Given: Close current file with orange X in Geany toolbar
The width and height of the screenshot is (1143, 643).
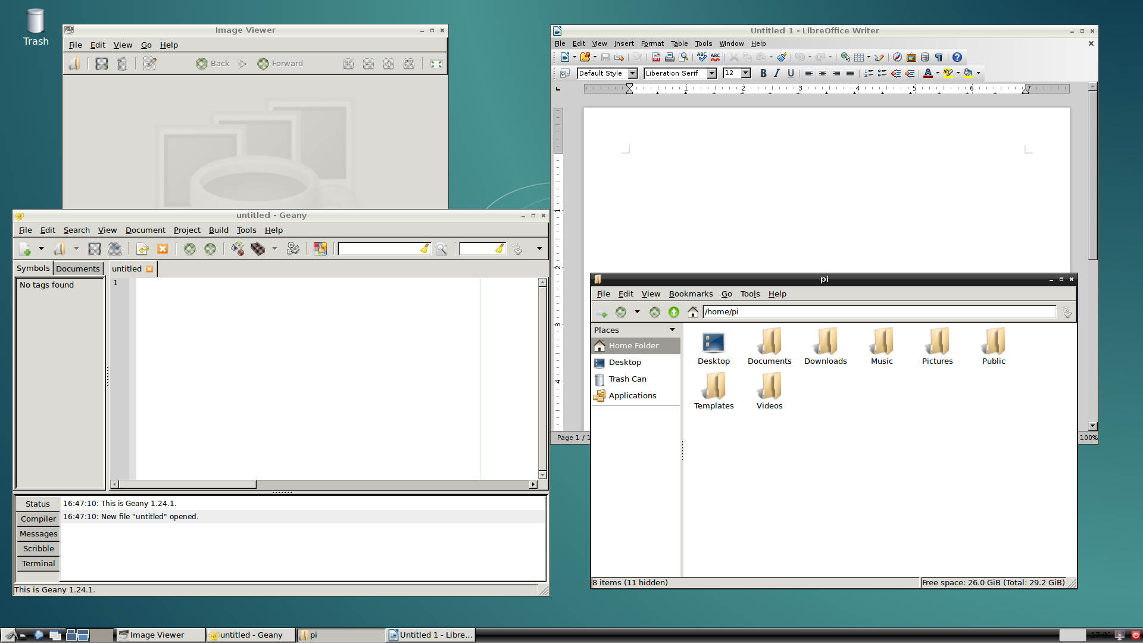Looking at the screenshot, I should pyautogui.click(x=163, y=249).
